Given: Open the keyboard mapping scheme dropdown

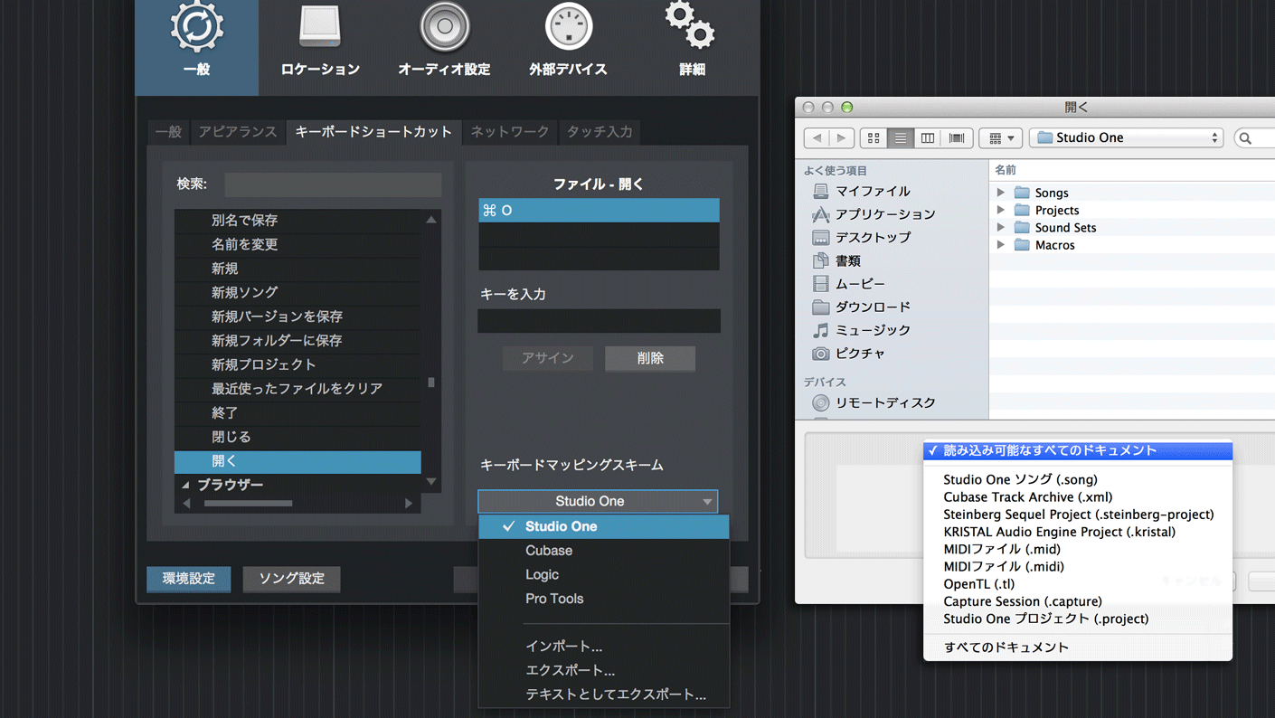Looking at the screenshot, I should coord(598,501).
